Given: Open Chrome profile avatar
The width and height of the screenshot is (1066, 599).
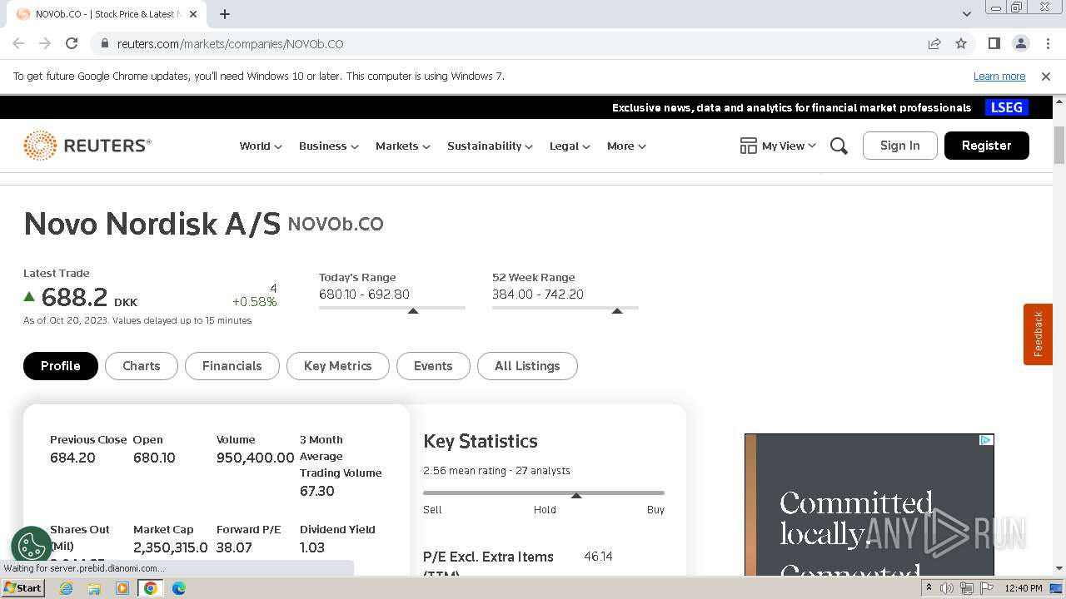Looking at the screenshot, I should [x=1020, y=43].
